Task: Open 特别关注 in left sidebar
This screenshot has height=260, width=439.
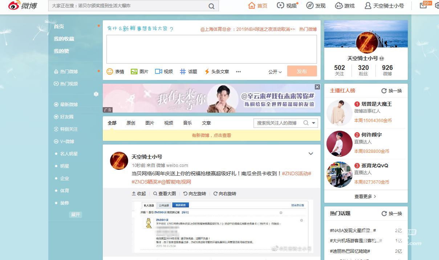Action: (66, 129)
